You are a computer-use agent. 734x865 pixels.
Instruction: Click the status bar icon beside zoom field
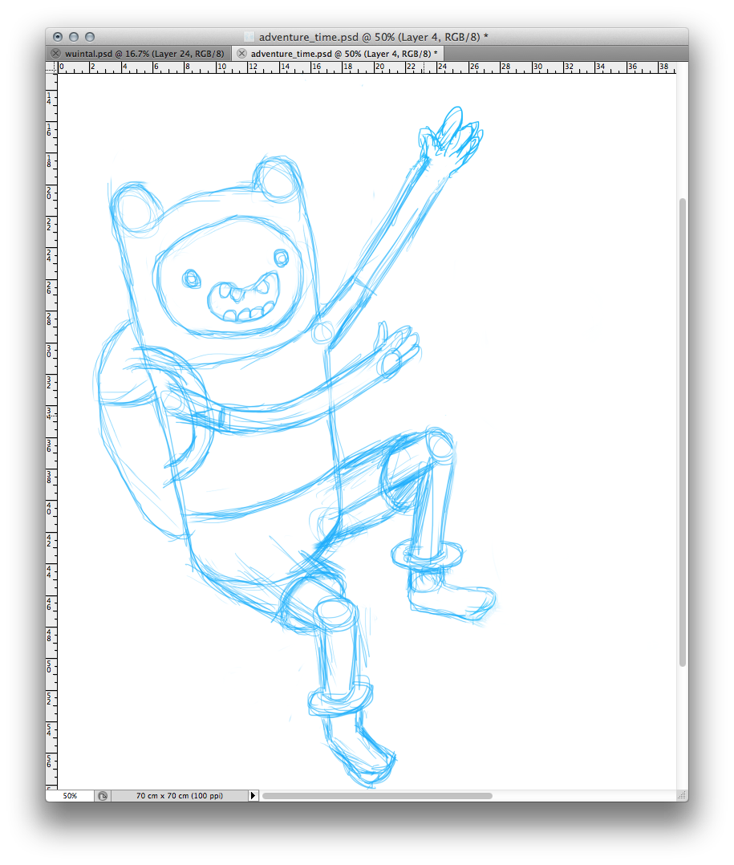(103, 795)
